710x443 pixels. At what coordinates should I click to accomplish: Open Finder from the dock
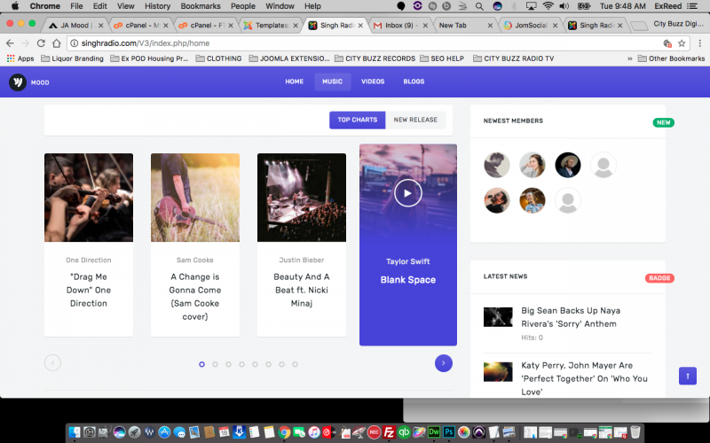tap(75, 432)
